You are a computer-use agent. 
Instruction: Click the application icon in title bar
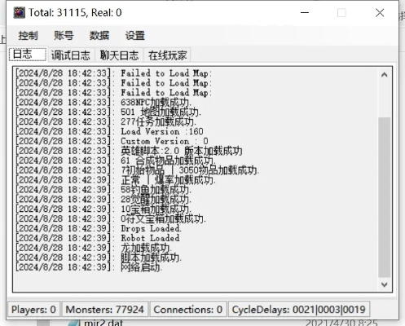[20, 13]
